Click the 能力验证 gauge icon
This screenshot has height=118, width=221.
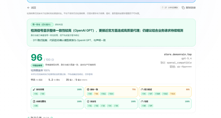coord(142,89)
